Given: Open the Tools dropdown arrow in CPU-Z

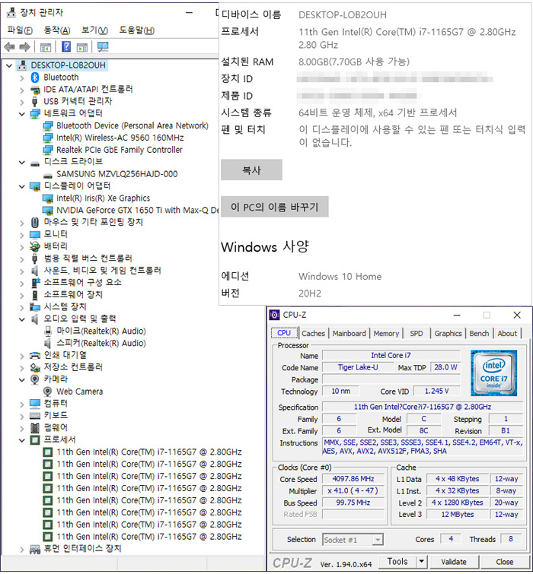Looking at the screenshot, I should [422, 561].
